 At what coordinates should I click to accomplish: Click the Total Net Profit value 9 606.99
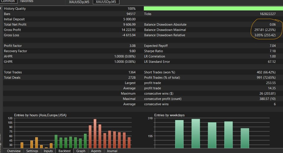(x=129, y=24)
